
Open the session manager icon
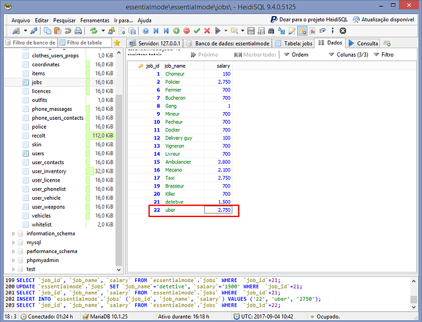tap(16, 31)
